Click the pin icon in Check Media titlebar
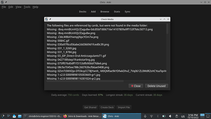 [x=50, y=19]
